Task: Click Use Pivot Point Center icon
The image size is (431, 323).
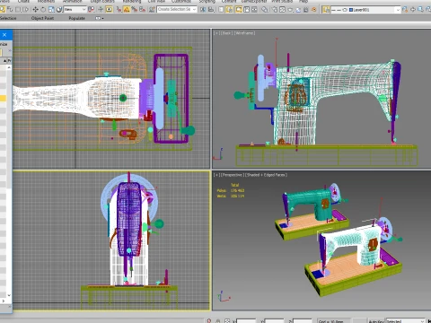Action: [92, 10]
